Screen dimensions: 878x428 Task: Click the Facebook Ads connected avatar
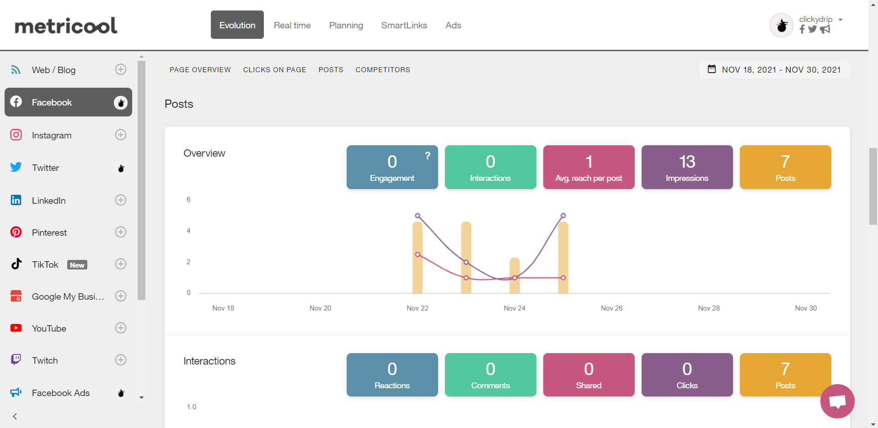[x=121, y=393]
